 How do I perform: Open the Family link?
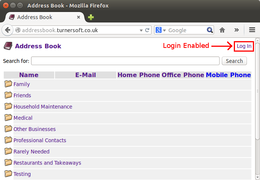(x=22, y=84)
